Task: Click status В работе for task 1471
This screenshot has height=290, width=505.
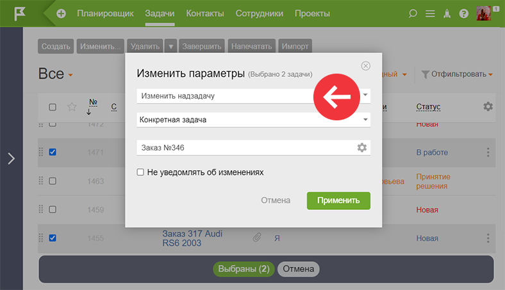Action: (x=432, y=152)
